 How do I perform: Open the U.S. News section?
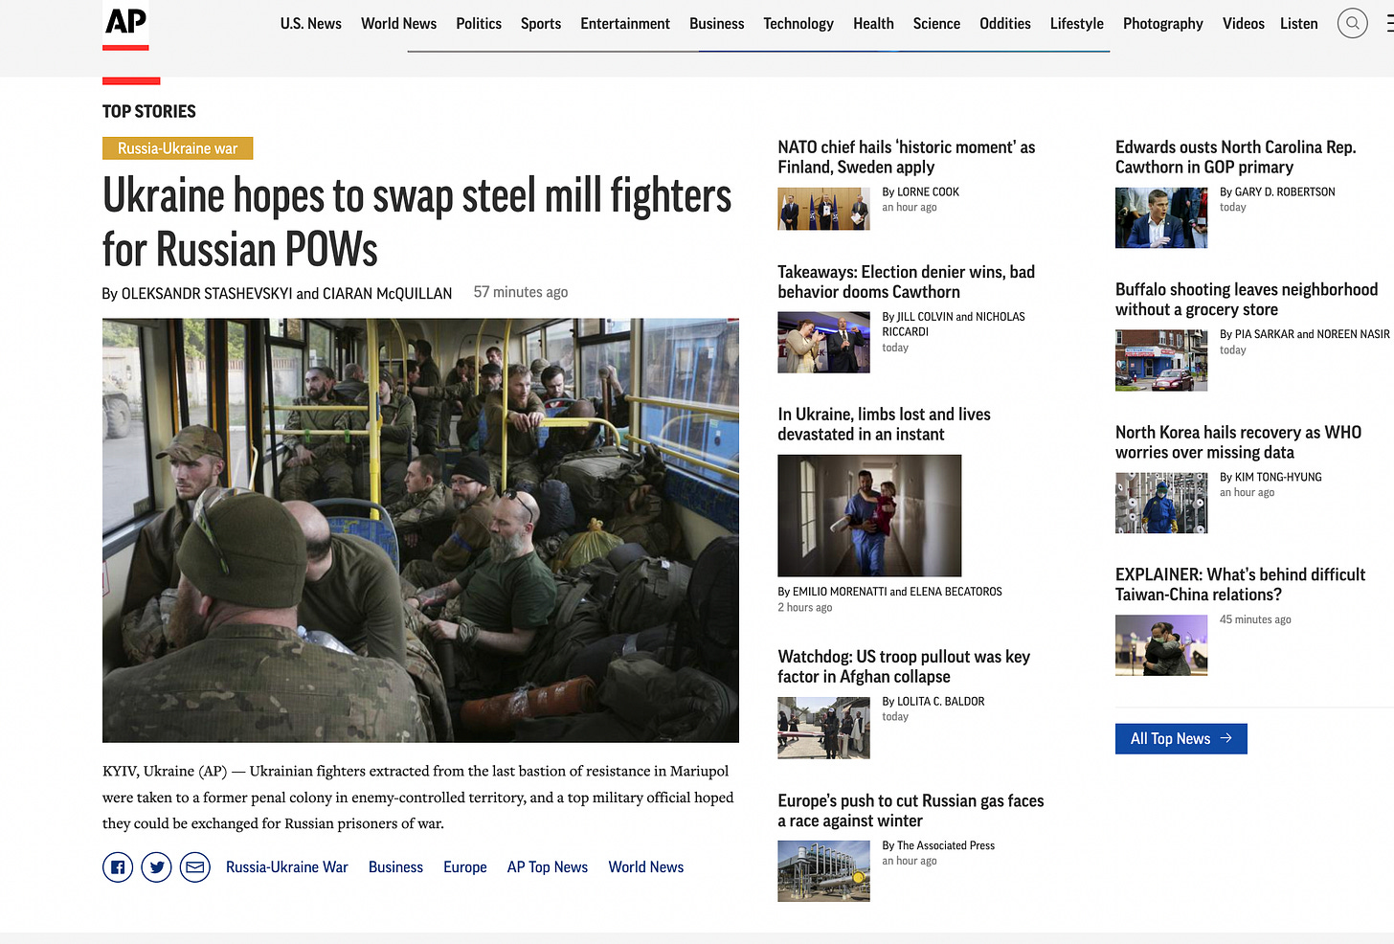point(310,24)
